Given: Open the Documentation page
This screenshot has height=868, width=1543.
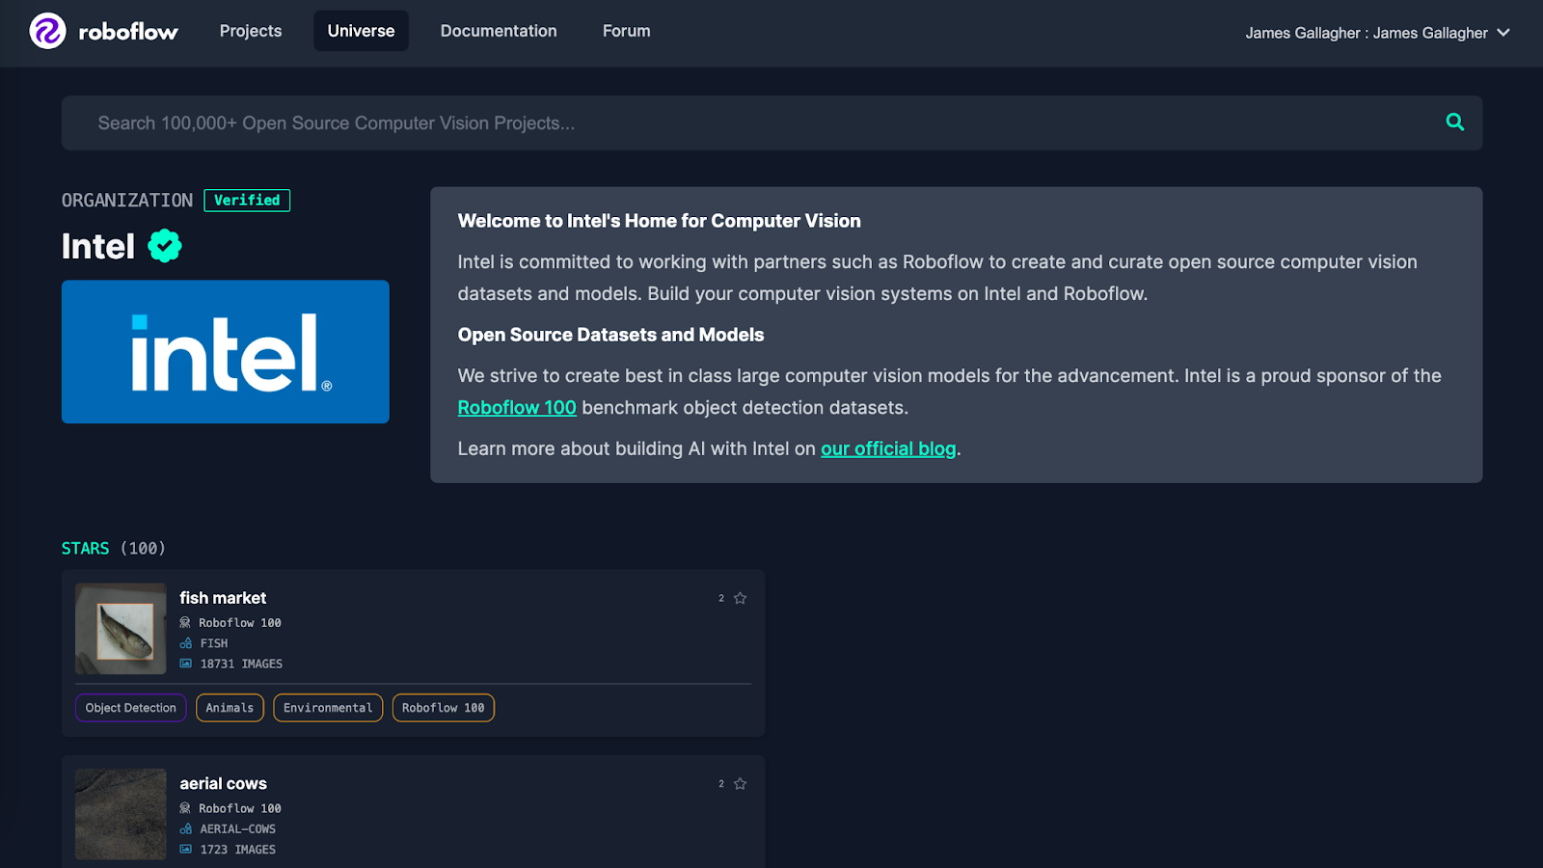Looking at the screenshot, I should click(499, 31).
